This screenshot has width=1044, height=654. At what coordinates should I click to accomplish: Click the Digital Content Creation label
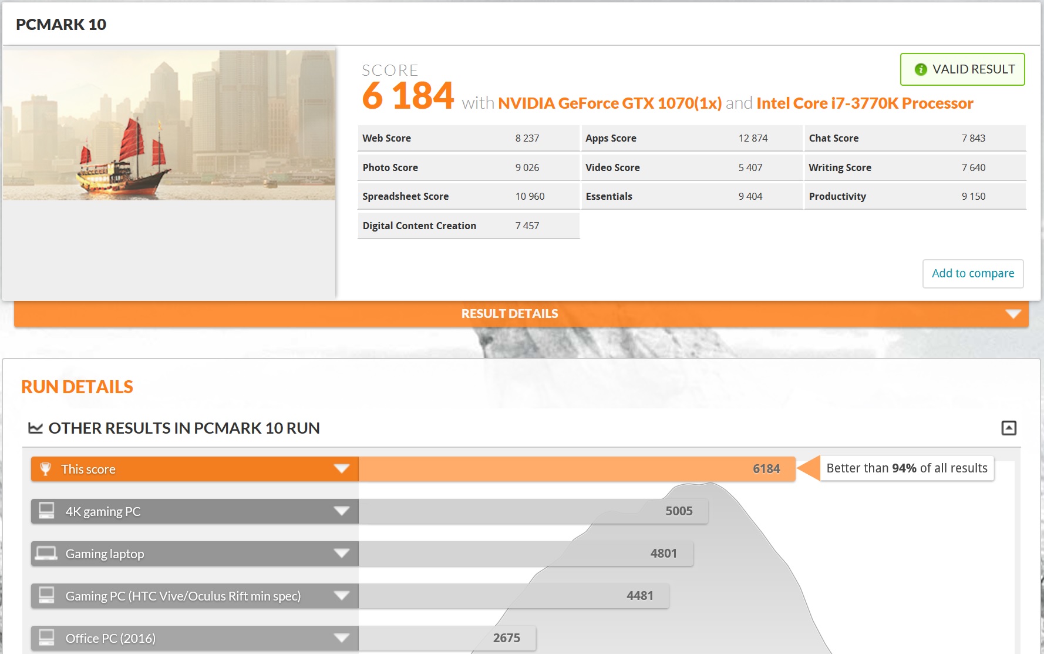pyautogui.click(x=419, y=226)
